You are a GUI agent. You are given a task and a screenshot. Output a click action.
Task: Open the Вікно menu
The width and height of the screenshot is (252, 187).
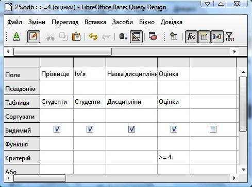tap(147, 22)
